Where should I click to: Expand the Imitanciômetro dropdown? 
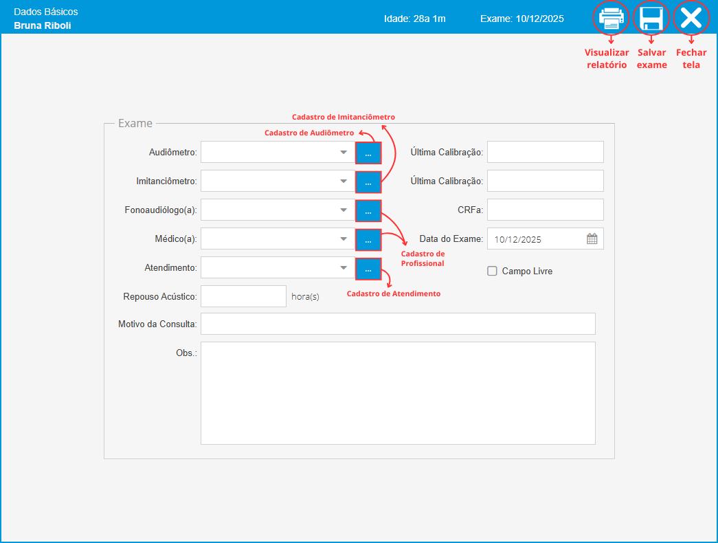(344, 181)
